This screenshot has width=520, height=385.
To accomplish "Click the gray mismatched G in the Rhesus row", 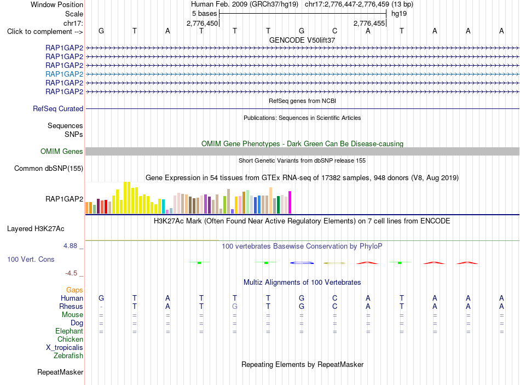I will pyautogui.click(x=235, y=306).
